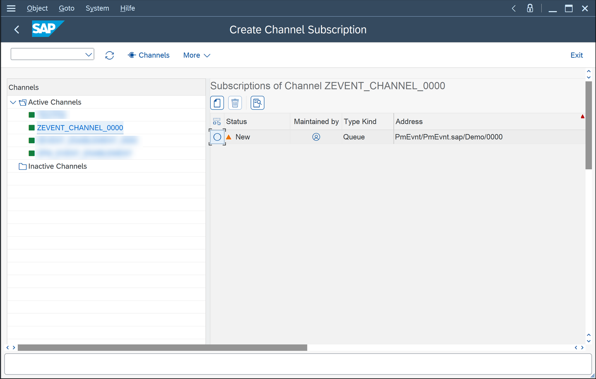596x379 pixels.
Task: Open the transaction command field dropdown
Action: point(89,54)
